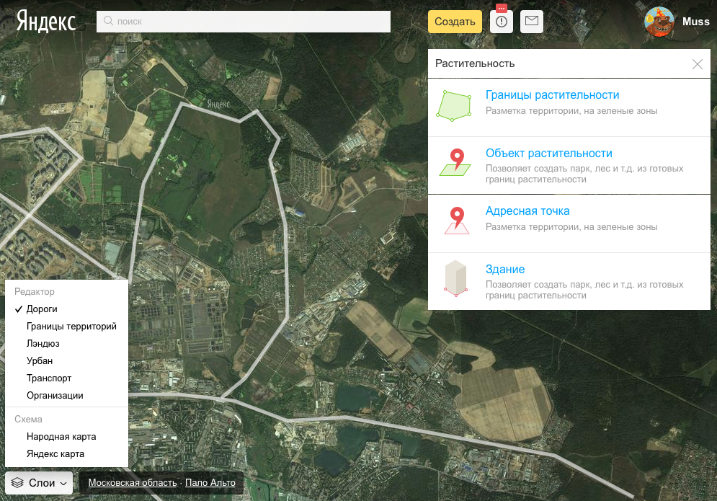The image size is (717, 501).
Task: Click the Яндекс logo
Action: [x=45, y=22]
